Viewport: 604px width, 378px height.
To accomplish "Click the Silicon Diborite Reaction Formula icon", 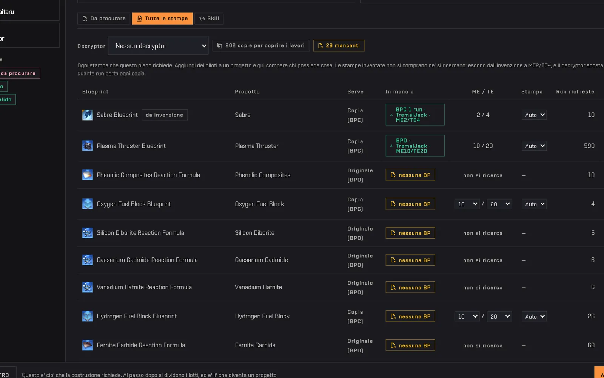I will [88, 233].
